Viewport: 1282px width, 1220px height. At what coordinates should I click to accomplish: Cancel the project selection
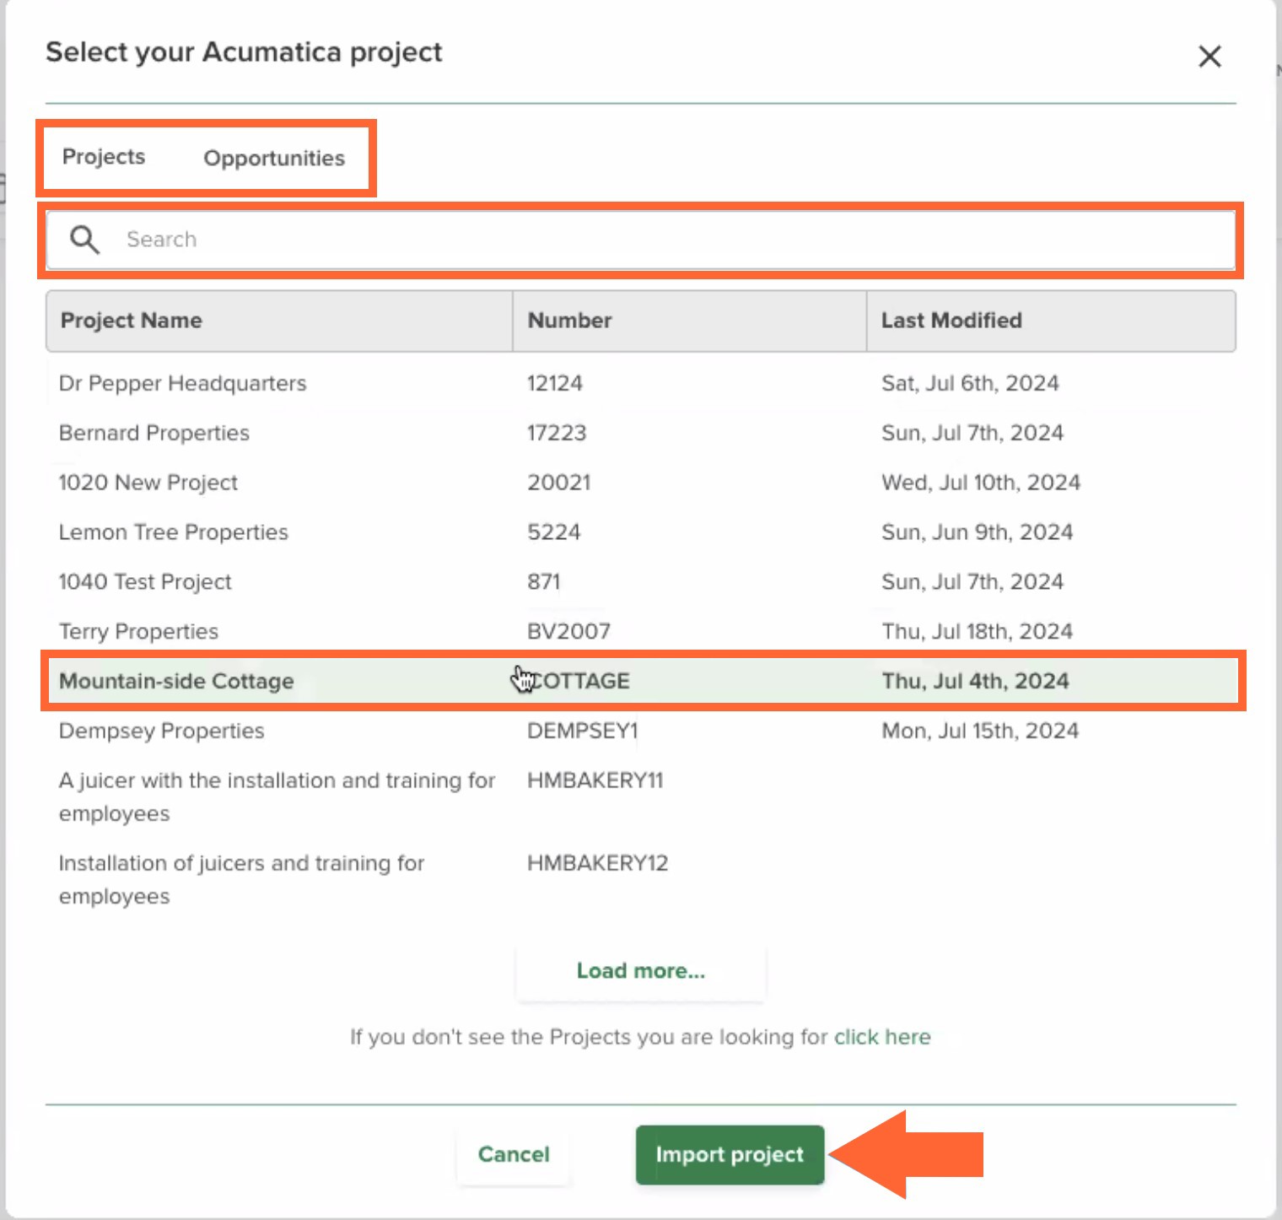click(x=514, y=1154)
